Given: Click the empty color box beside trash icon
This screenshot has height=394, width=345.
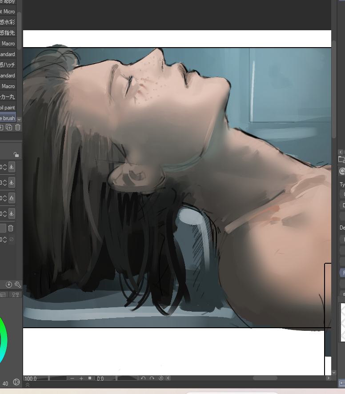Looking at the screenshot, I should (3, 228).
